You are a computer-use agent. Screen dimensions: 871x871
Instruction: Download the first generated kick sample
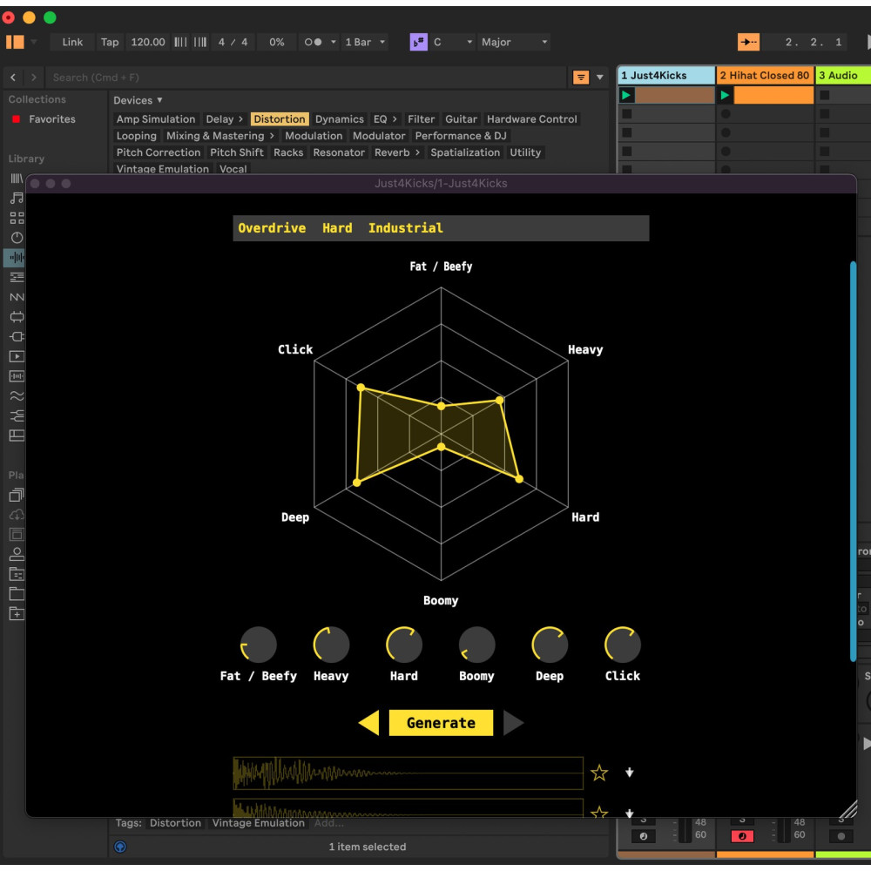click(x=630, y=773)
